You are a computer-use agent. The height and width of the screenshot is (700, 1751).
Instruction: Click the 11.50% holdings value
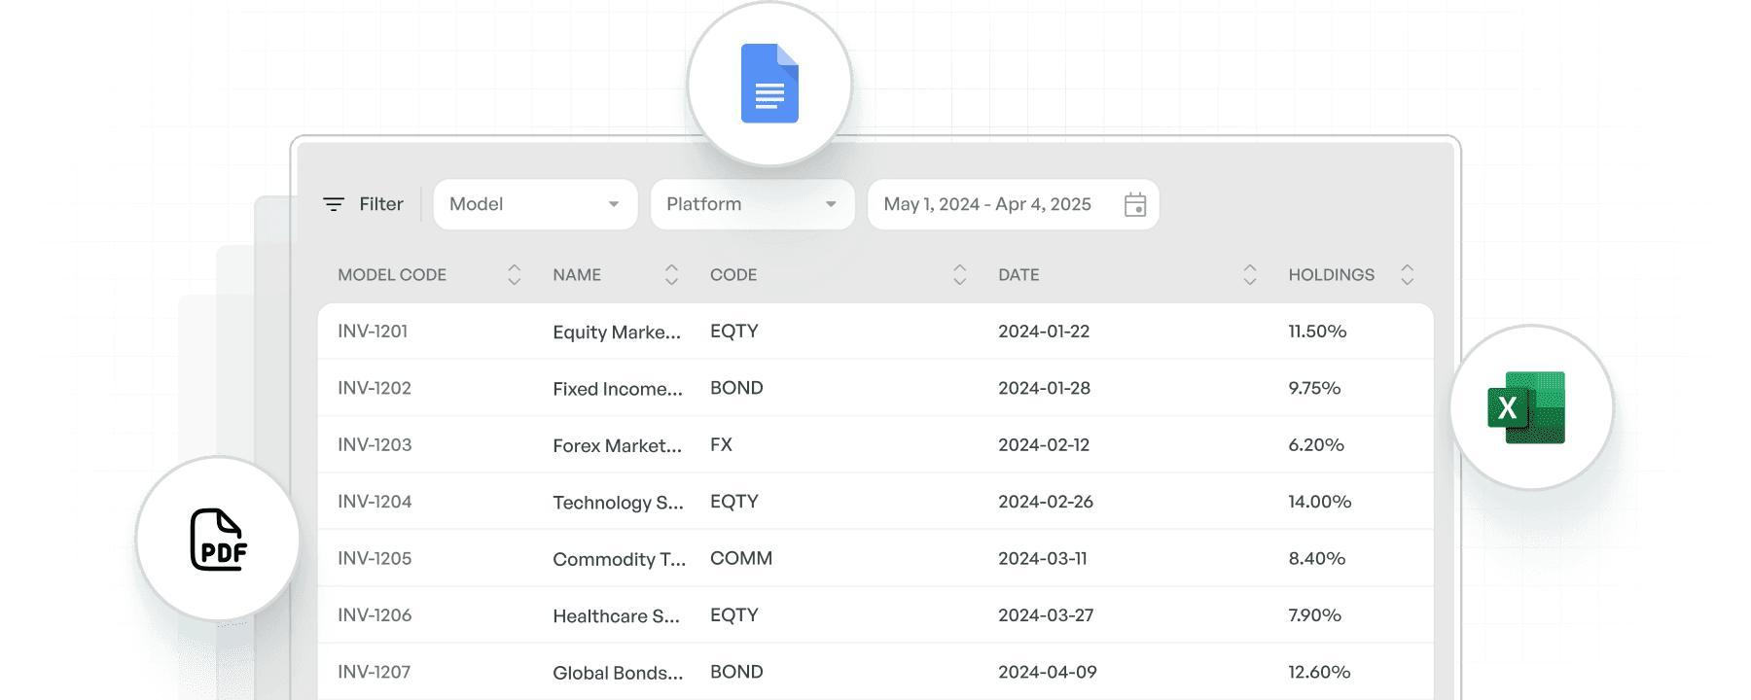point(1317,332)
